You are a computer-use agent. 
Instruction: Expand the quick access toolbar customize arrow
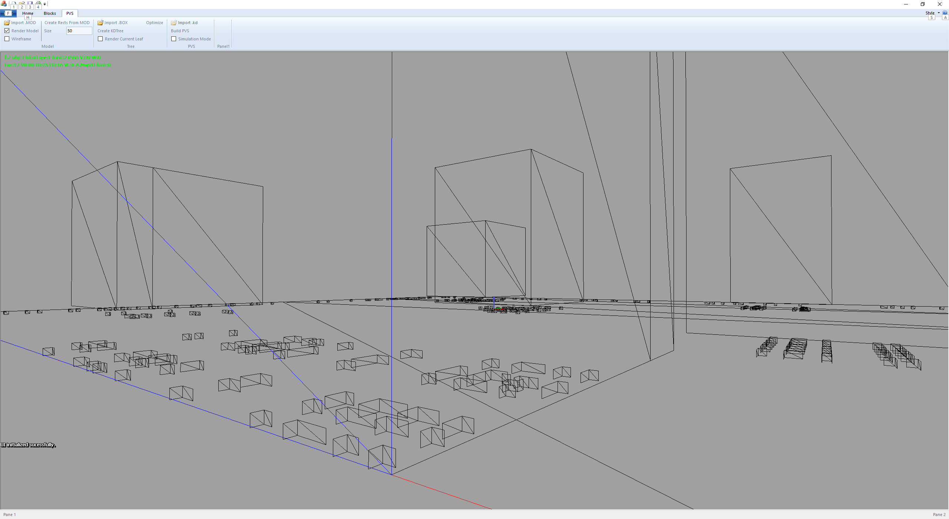pyautogui.click(x=44, y=4)
